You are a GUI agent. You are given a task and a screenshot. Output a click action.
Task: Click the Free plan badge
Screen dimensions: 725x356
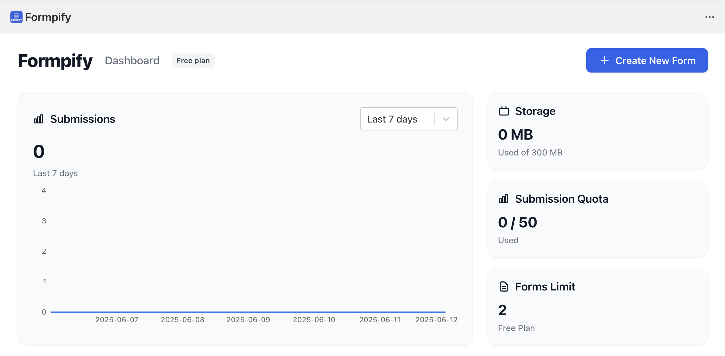coord(193,61)
